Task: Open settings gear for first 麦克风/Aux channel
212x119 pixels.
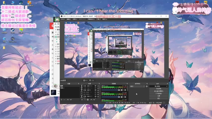Action: (125, 90)
